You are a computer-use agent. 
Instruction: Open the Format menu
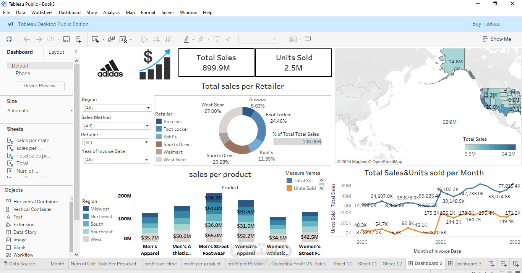click(148, 13)
